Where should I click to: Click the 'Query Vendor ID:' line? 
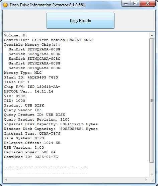click(x=22, y=110)
